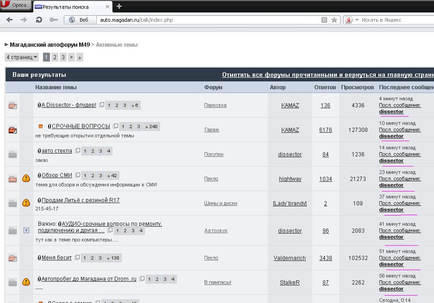This screenshot has height=303, width=434.
Task: Open the 'Гараж' forum link
Action: click(x=211, y=130)
